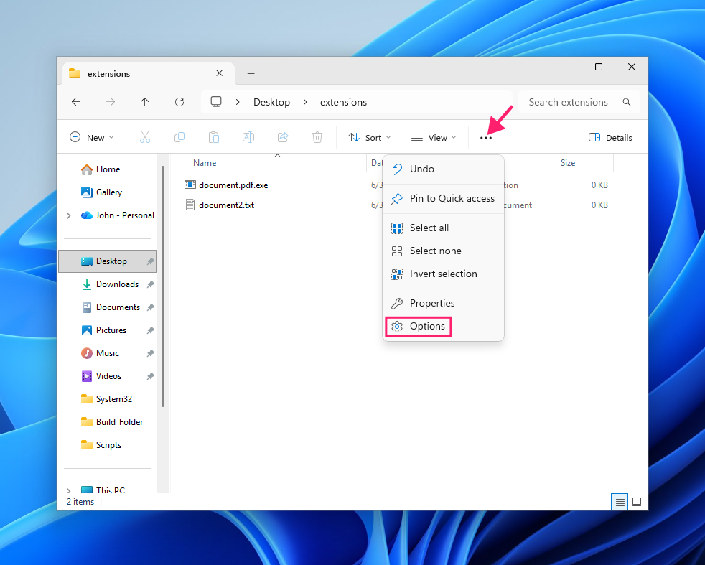
Task: Open Gallery in the navigation pane
Action: click(x=109, y=192)
